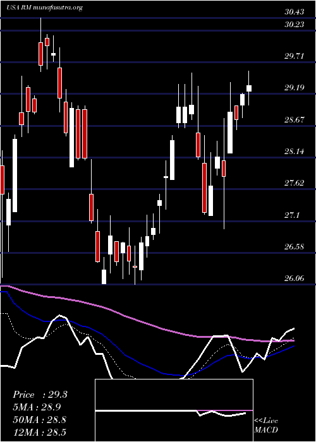Click the 29.19 price level label
The height and width of the screenshot is (442, 316).
(295, 88)
